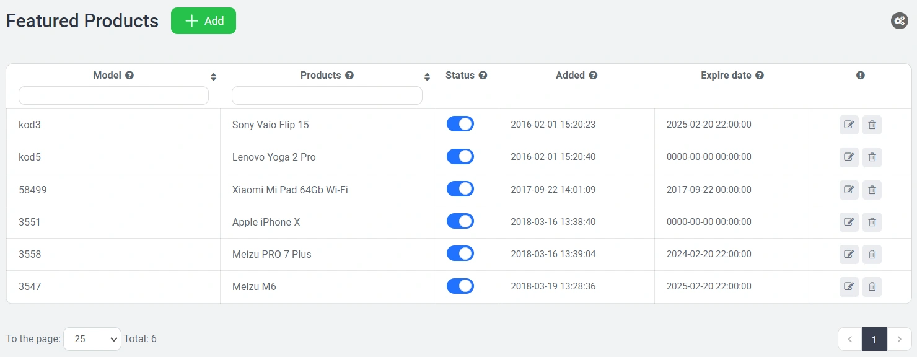Go to page 1 in pagination
The image size is (917, 357).
point(874,339)
